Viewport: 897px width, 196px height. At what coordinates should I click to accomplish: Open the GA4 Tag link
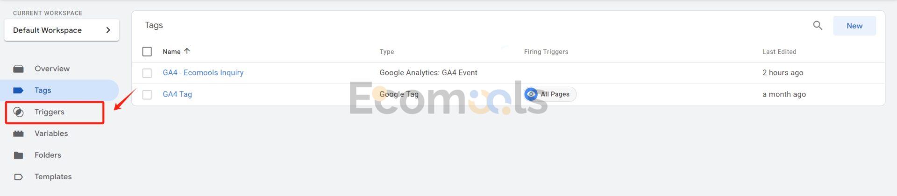[x=177, y=94]
